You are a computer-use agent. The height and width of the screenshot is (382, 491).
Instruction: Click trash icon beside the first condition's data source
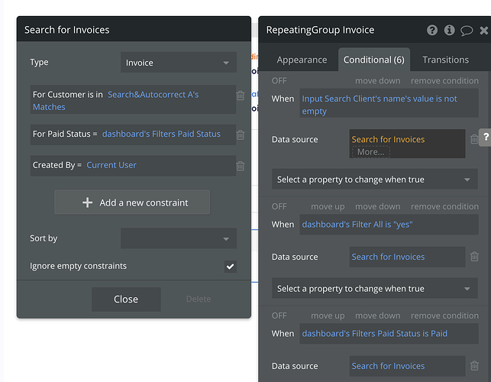(x=474, y=139)
